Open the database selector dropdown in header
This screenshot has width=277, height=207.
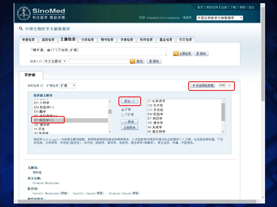[x=220, y=18]
